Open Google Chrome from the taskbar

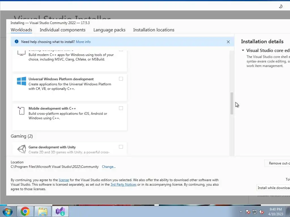click(25, 211)
